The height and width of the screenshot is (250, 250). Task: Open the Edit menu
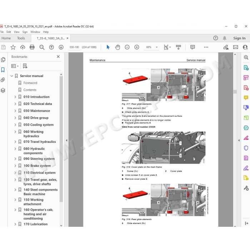pyautogui.click(x=9, y=32)
